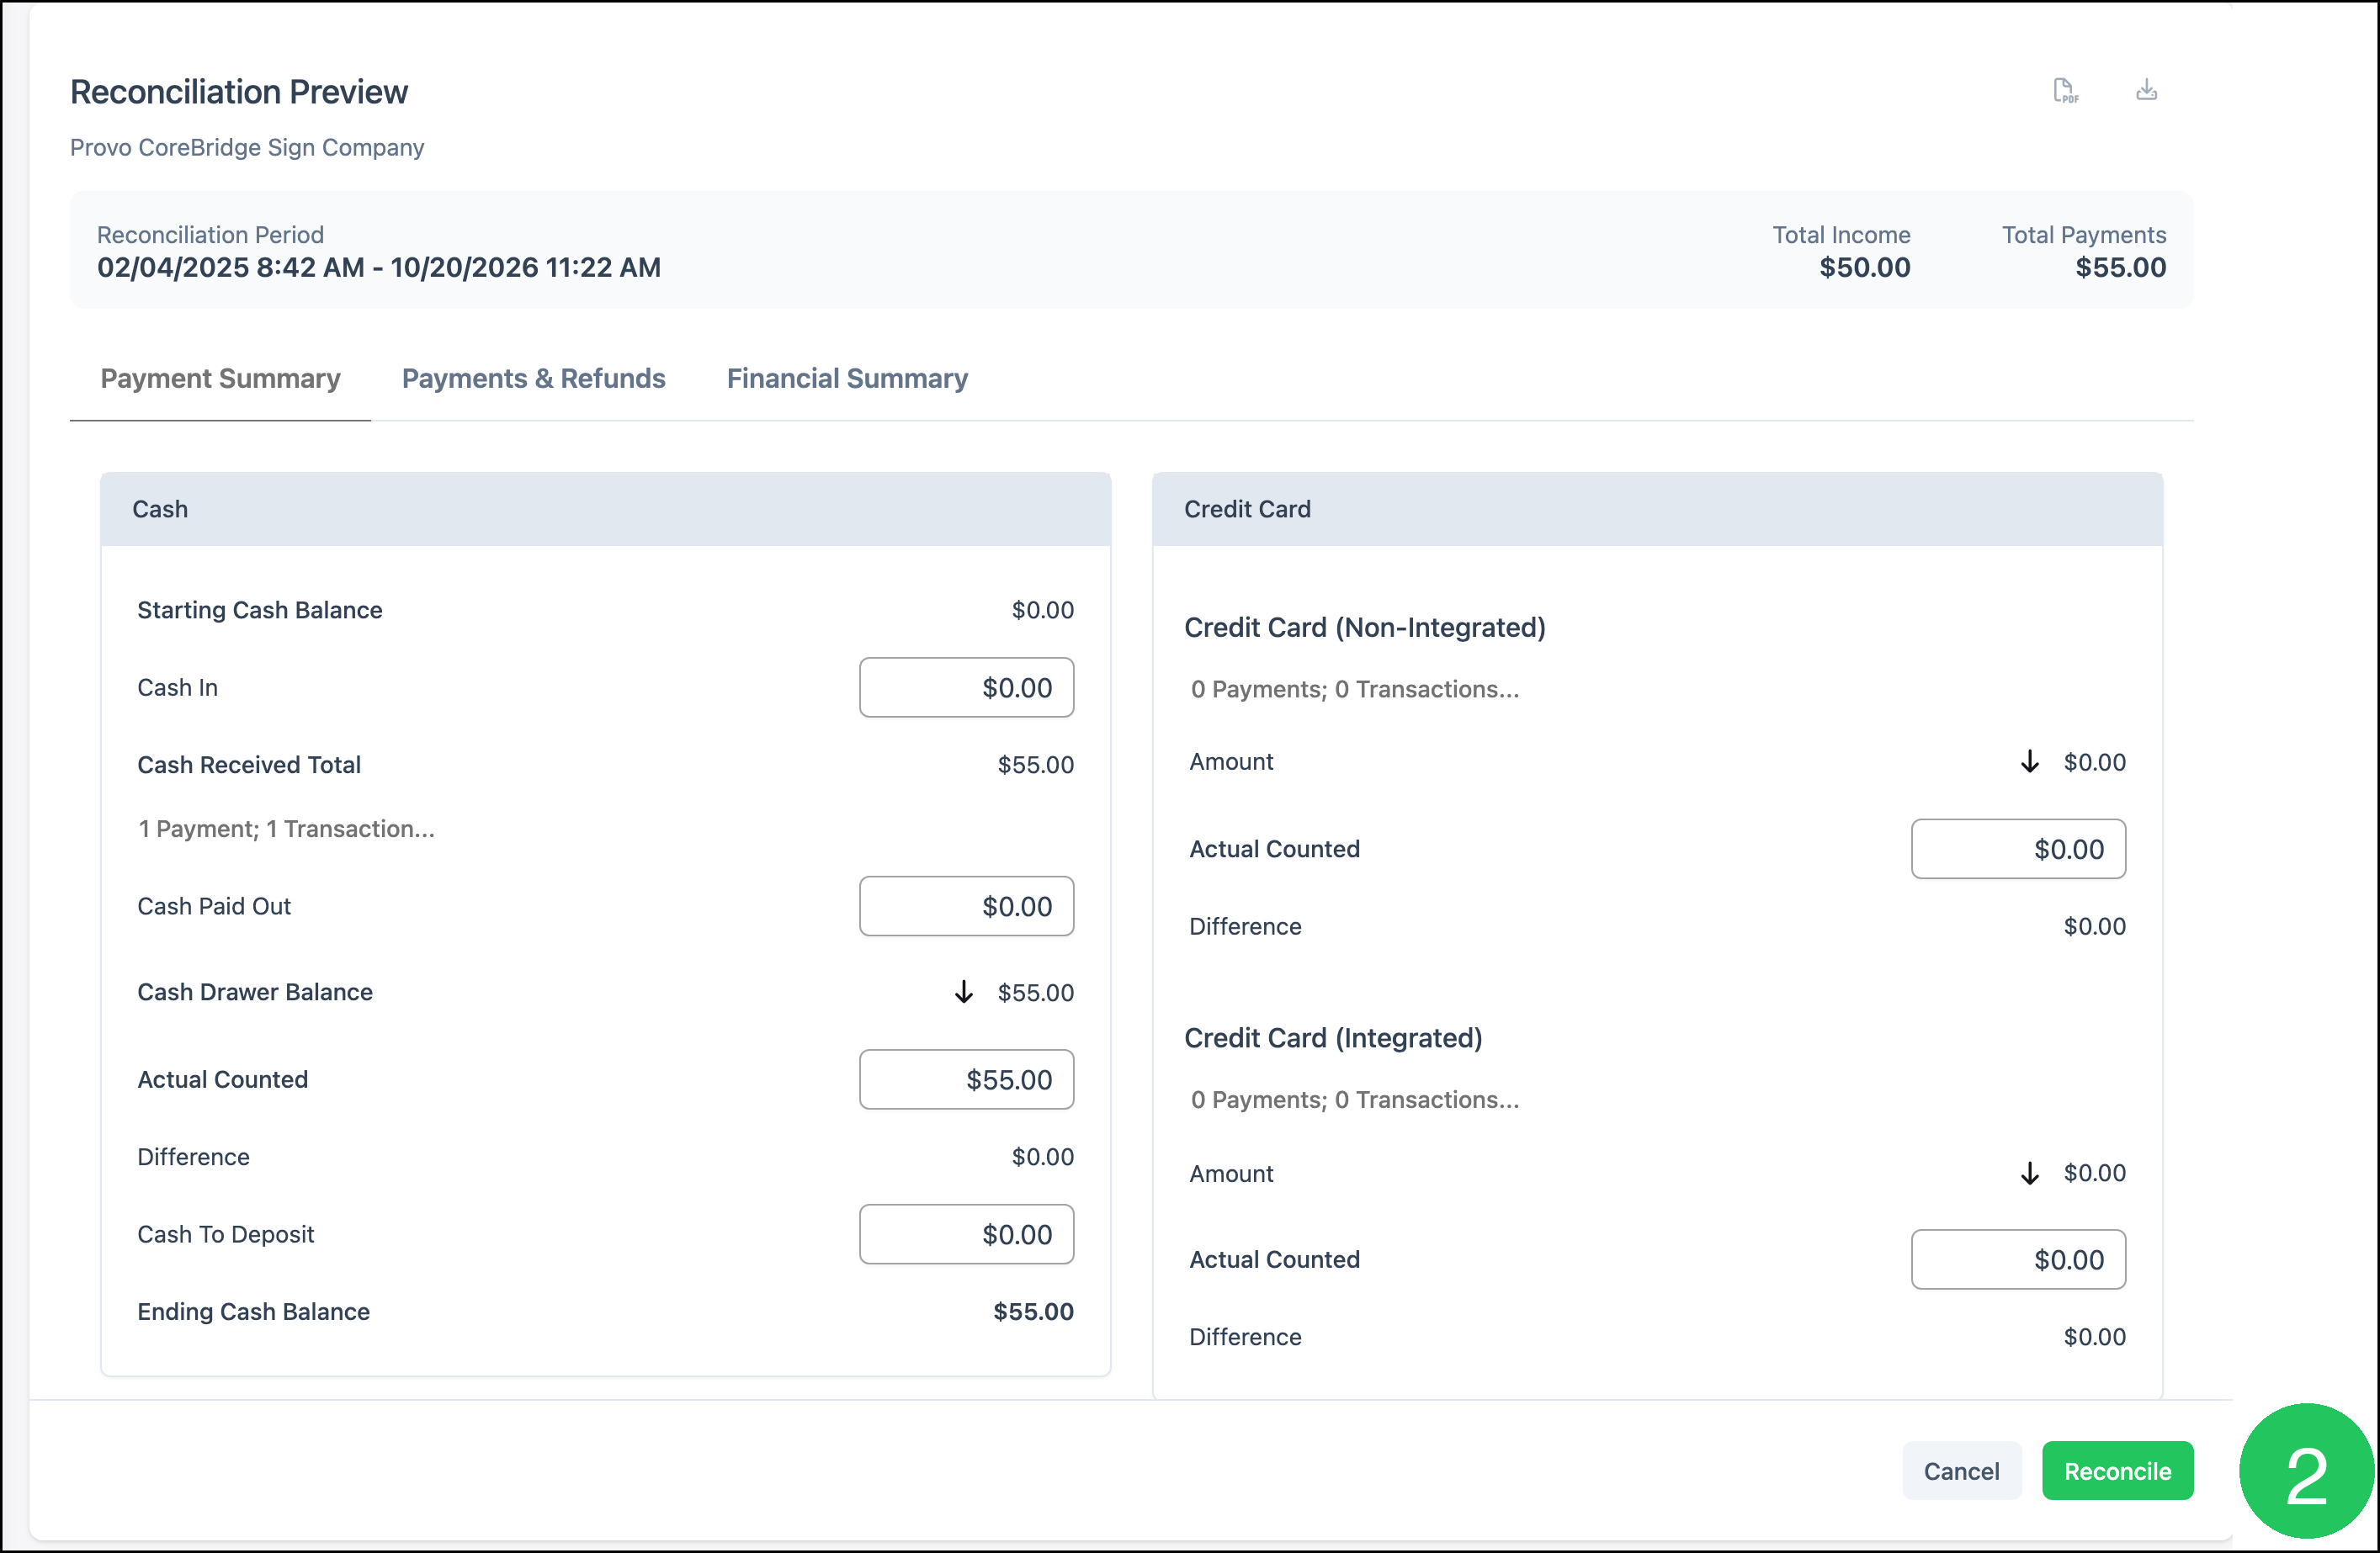2380x1553 pixels.
Task: Click the download icon in the header
Action: coord(2146,90)
